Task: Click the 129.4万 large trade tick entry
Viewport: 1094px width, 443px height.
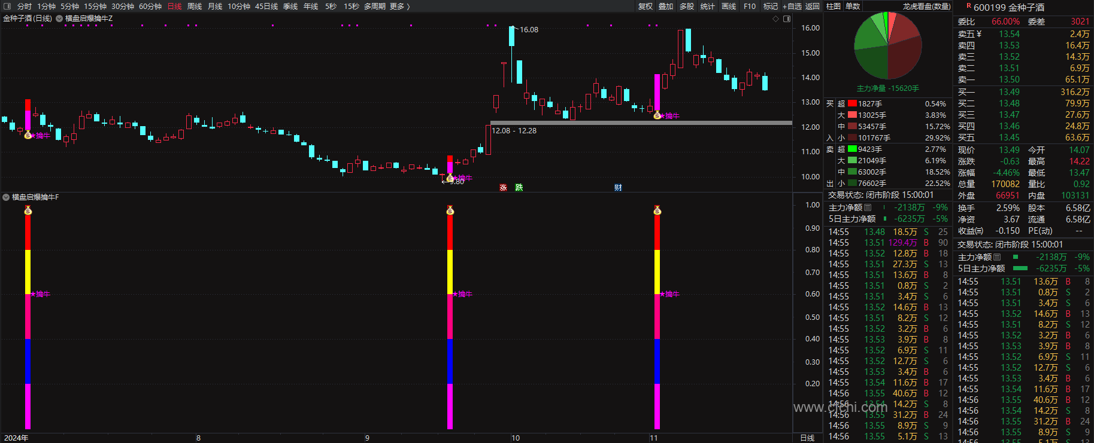Action: (902, 243)
